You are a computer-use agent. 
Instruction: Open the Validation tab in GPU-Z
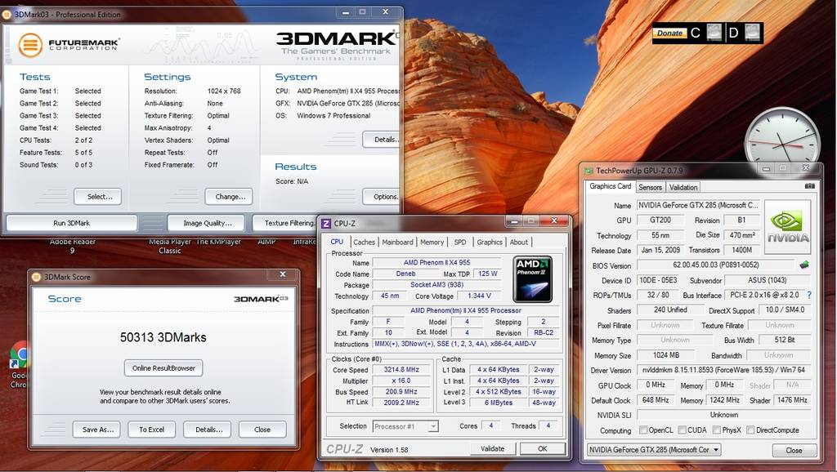click(683, 187)
